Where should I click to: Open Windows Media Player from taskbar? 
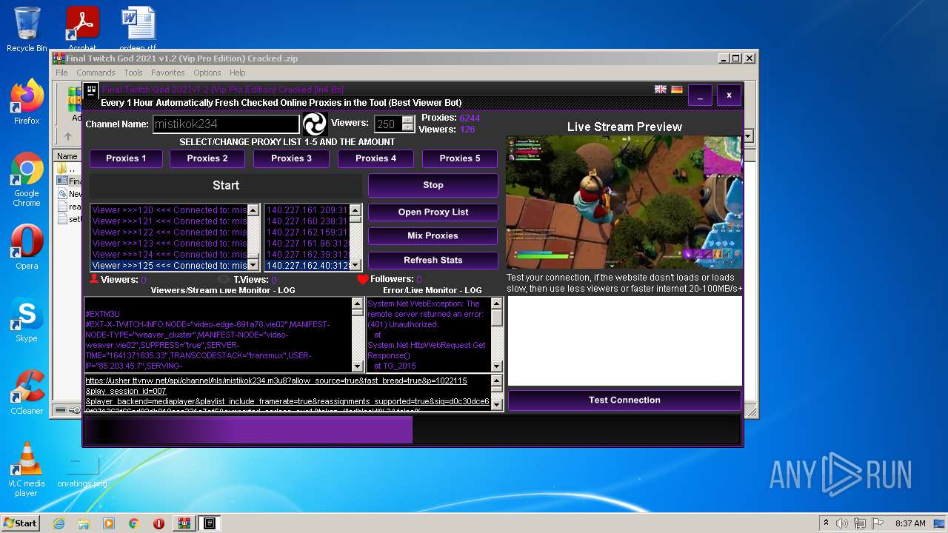(109, 523)
